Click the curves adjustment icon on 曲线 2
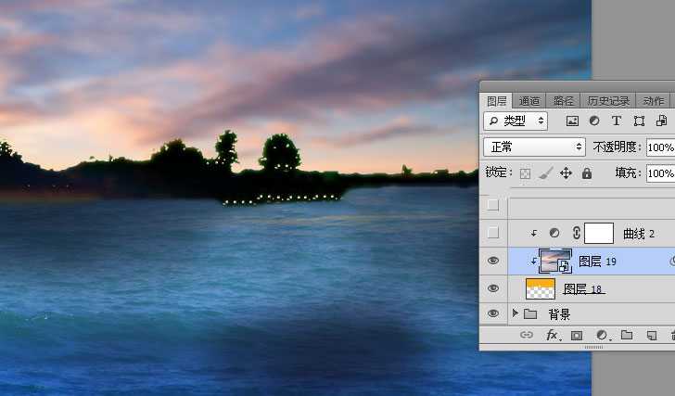Image resolution: width=675 pixels, height=396 pixels. (554, 233)
